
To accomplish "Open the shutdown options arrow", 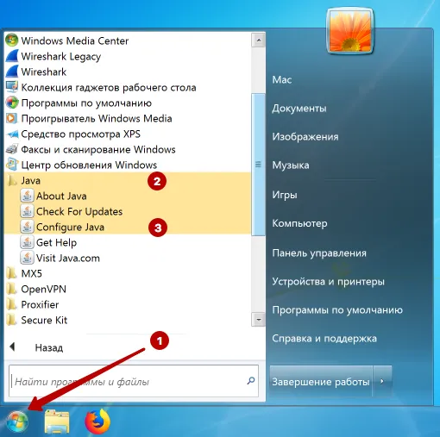I will (382, 381).
